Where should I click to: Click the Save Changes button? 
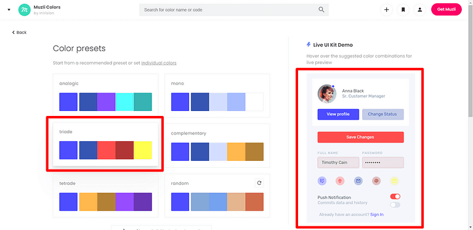coord(360,137)
